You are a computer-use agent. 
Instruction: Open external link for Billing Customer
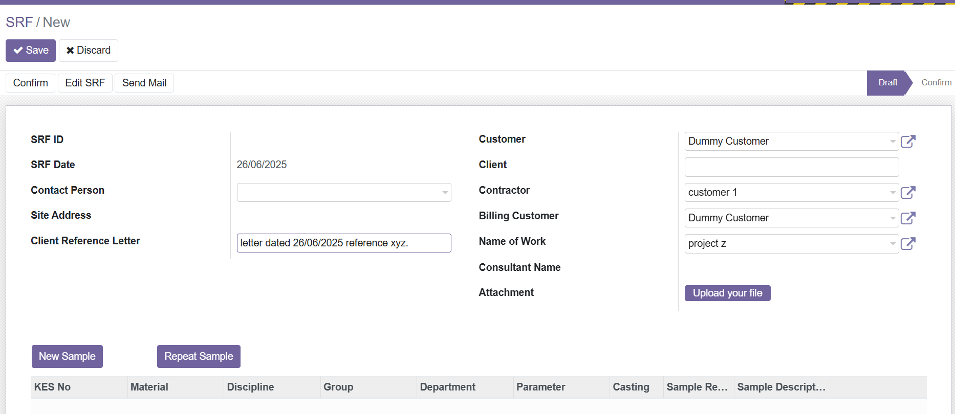tap(907, 218)
